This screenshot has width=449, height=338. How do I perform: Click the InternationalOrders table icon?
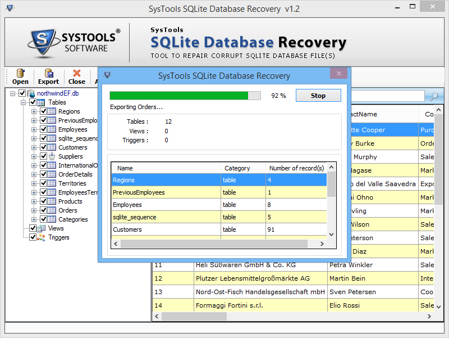52,165
